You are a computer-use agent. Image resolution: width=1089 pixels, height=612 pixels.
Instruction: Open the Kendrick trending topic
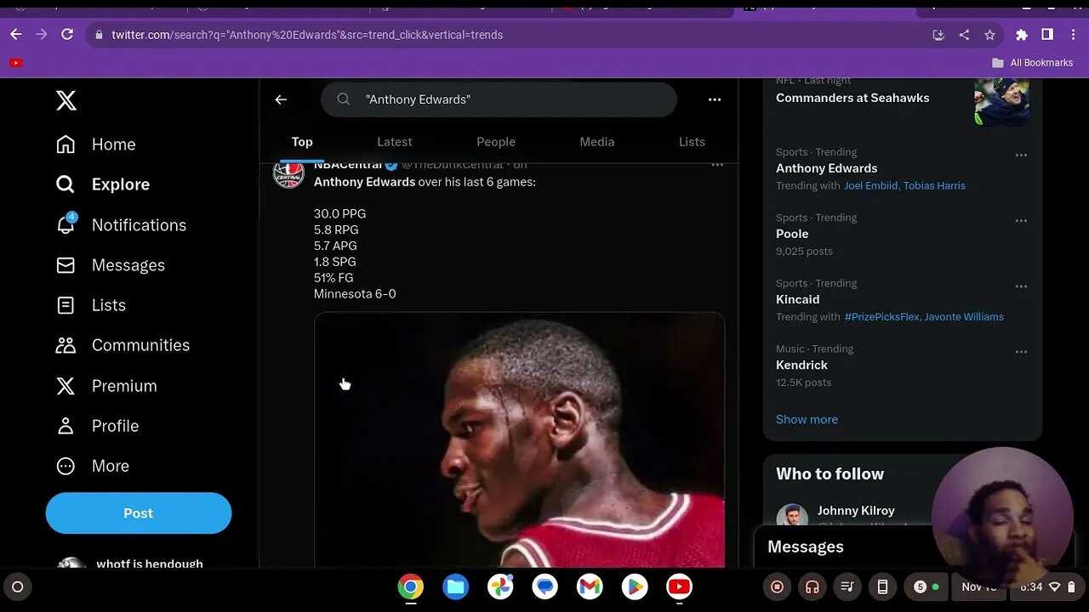point(801,365)
